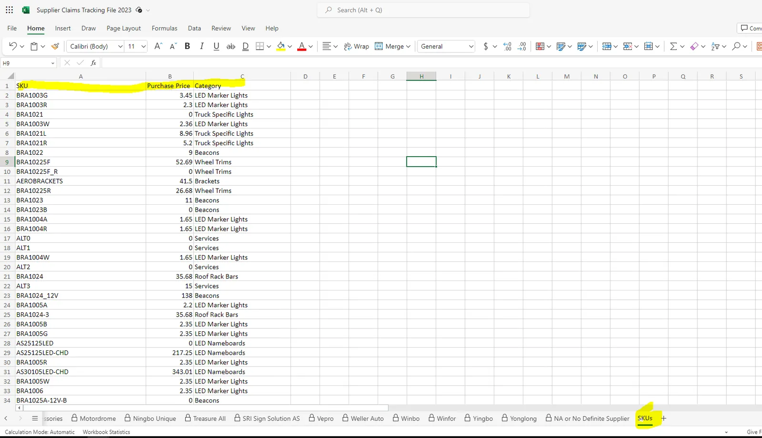Viewport: 762px width, 438px height.
Task: Switch to the Insert ribbon tab
Action: click(63, 28)
